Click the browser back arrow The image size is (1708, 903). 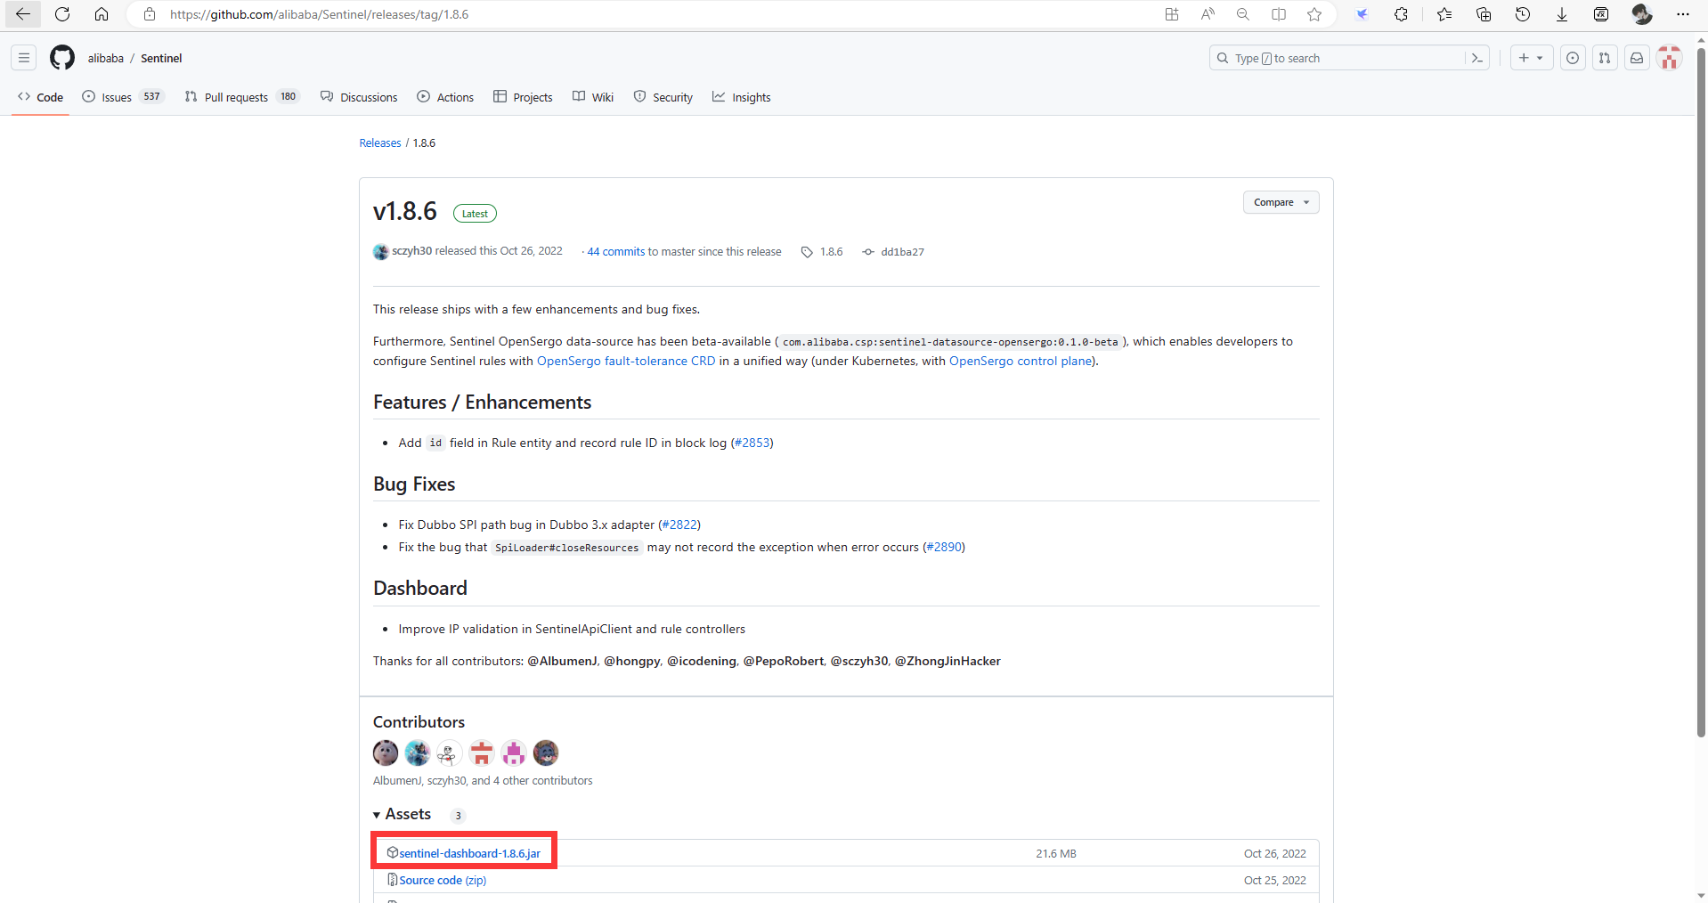(22, 14)
